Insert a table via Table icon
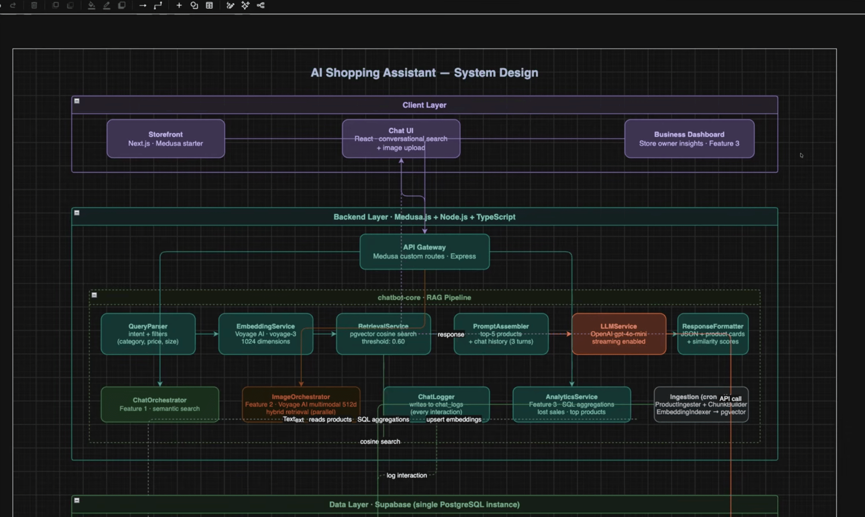Screen dimensions: 865x517 click(209, 5)
